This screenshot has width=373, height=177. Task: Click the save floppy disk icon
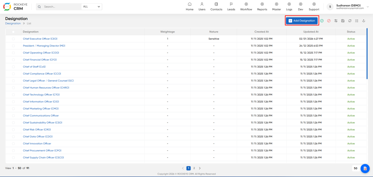[x=343, y=21]
